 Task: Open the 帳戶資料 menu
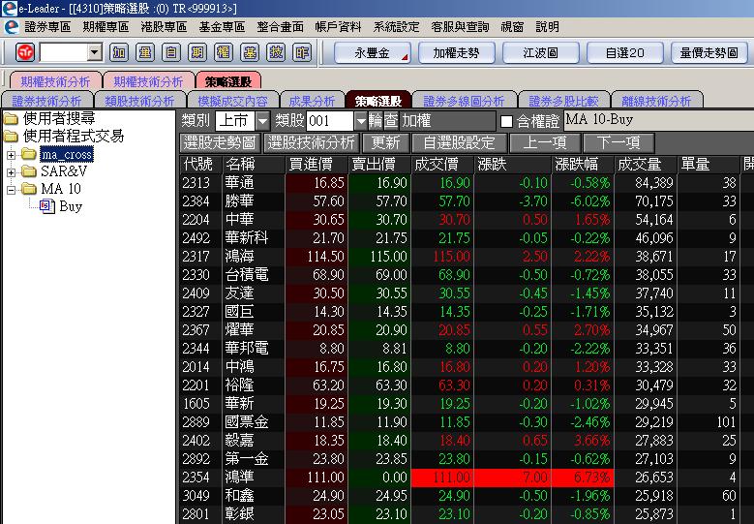(339, 27)
